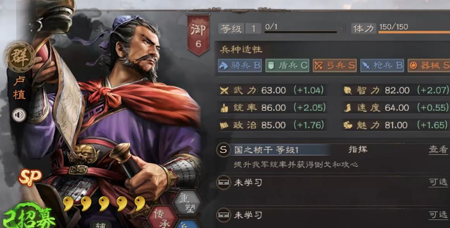Select the S rank skill badge
This screenshot has width=450, height=228.
pos(223,150)
